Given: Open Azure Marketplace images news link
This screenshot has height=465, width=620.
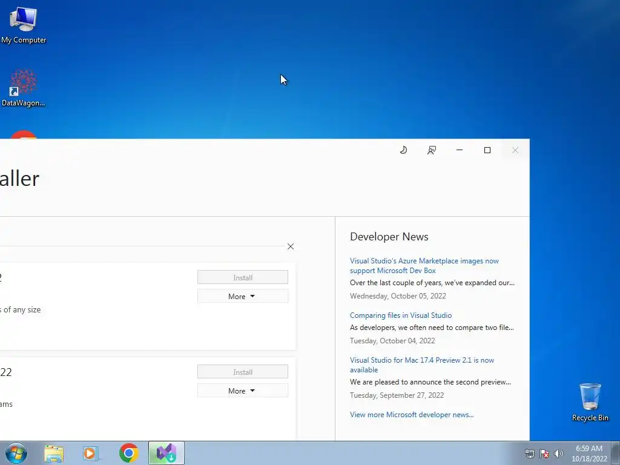Looking at the screenshot, I should (424, 266).
